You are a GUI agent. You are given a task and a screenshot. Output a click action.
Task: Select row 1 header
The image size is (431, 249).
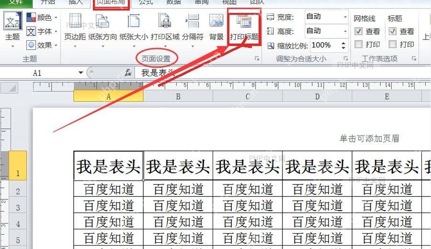click(18, 166)
